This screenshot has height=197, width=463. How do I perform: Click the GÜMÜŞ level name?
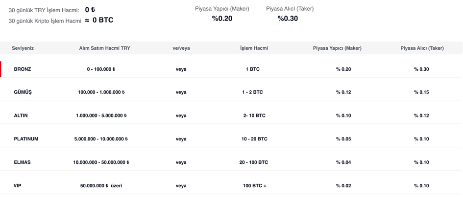23,92
